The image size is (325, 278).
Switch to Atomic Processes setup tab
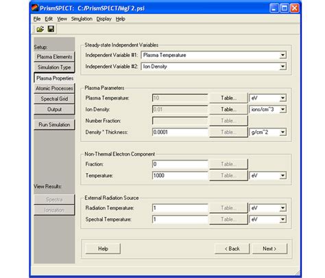coord(54,89)
